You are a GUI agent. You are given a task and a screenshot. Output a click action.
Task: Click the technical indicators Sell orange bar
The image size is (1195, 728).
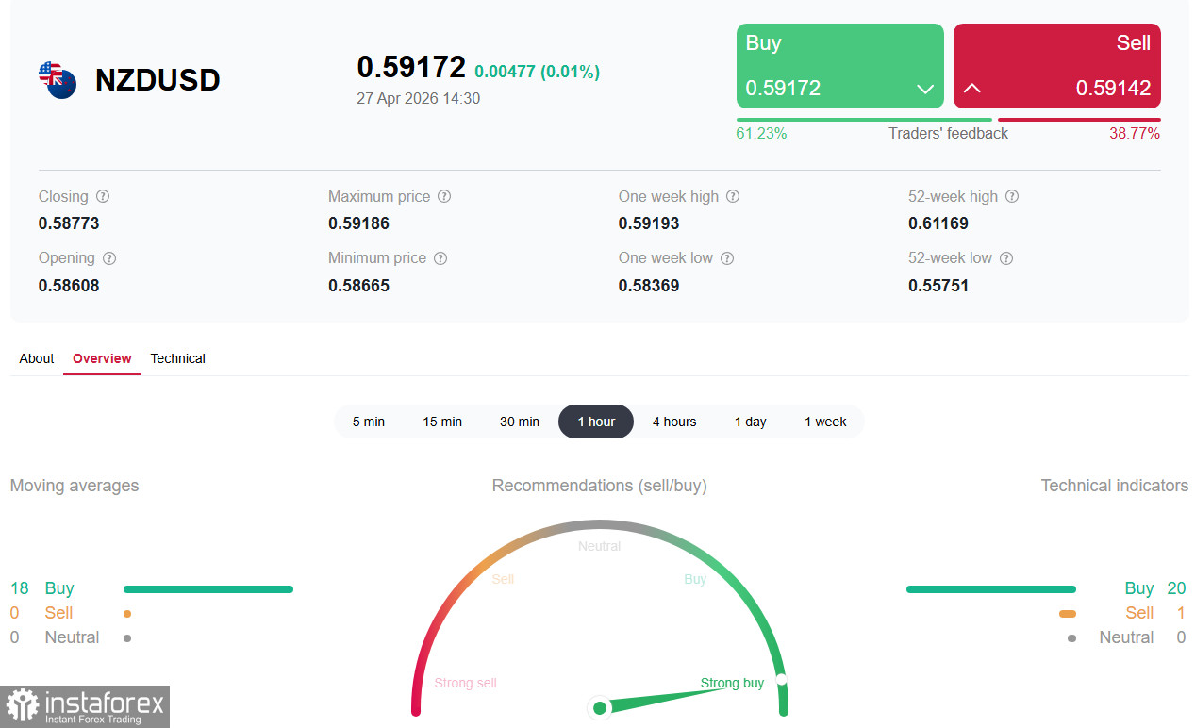pos(1068,614)
